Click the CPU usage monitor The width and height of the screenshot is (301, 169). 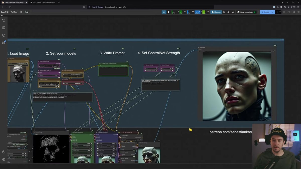(175, 12)
